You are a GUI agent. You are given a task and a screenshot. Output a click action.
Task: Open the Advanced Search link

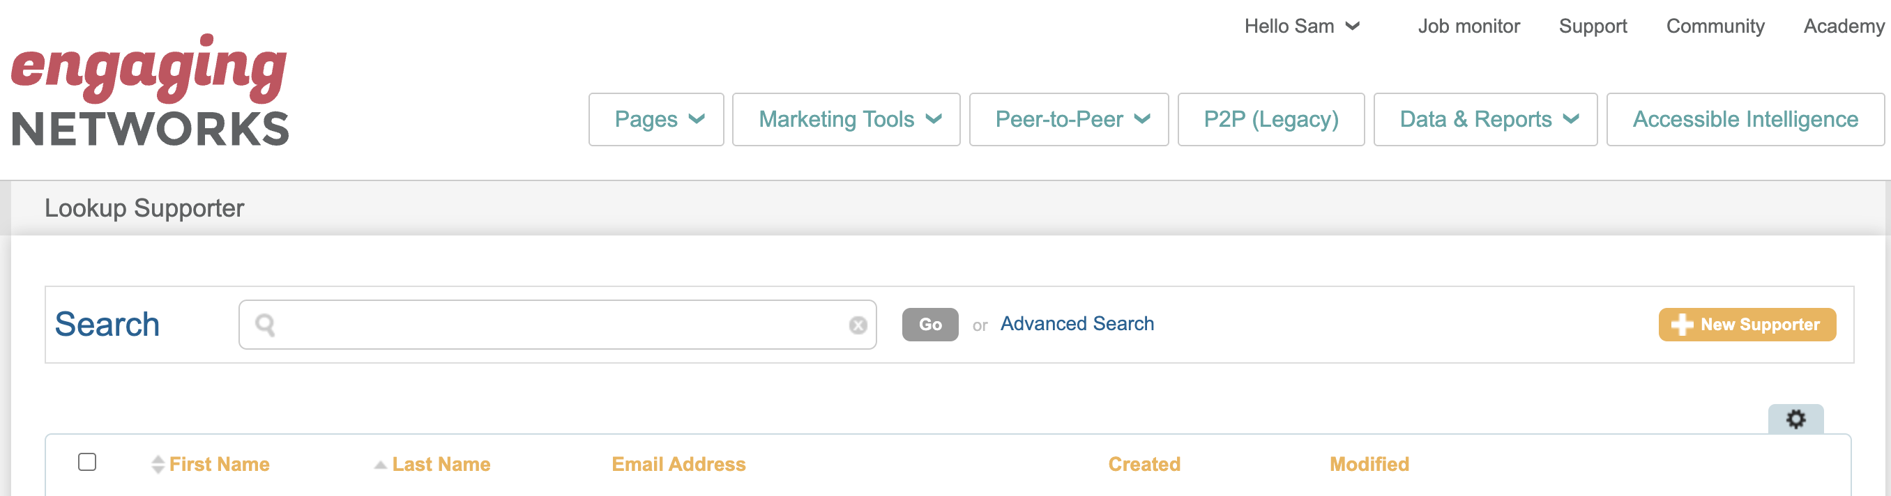(1076, 323)
